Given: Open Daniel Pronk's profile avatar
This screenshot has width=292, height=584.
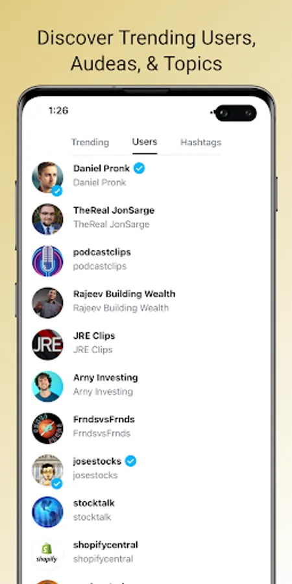Looking at the screenshot, I should [47, 178].
